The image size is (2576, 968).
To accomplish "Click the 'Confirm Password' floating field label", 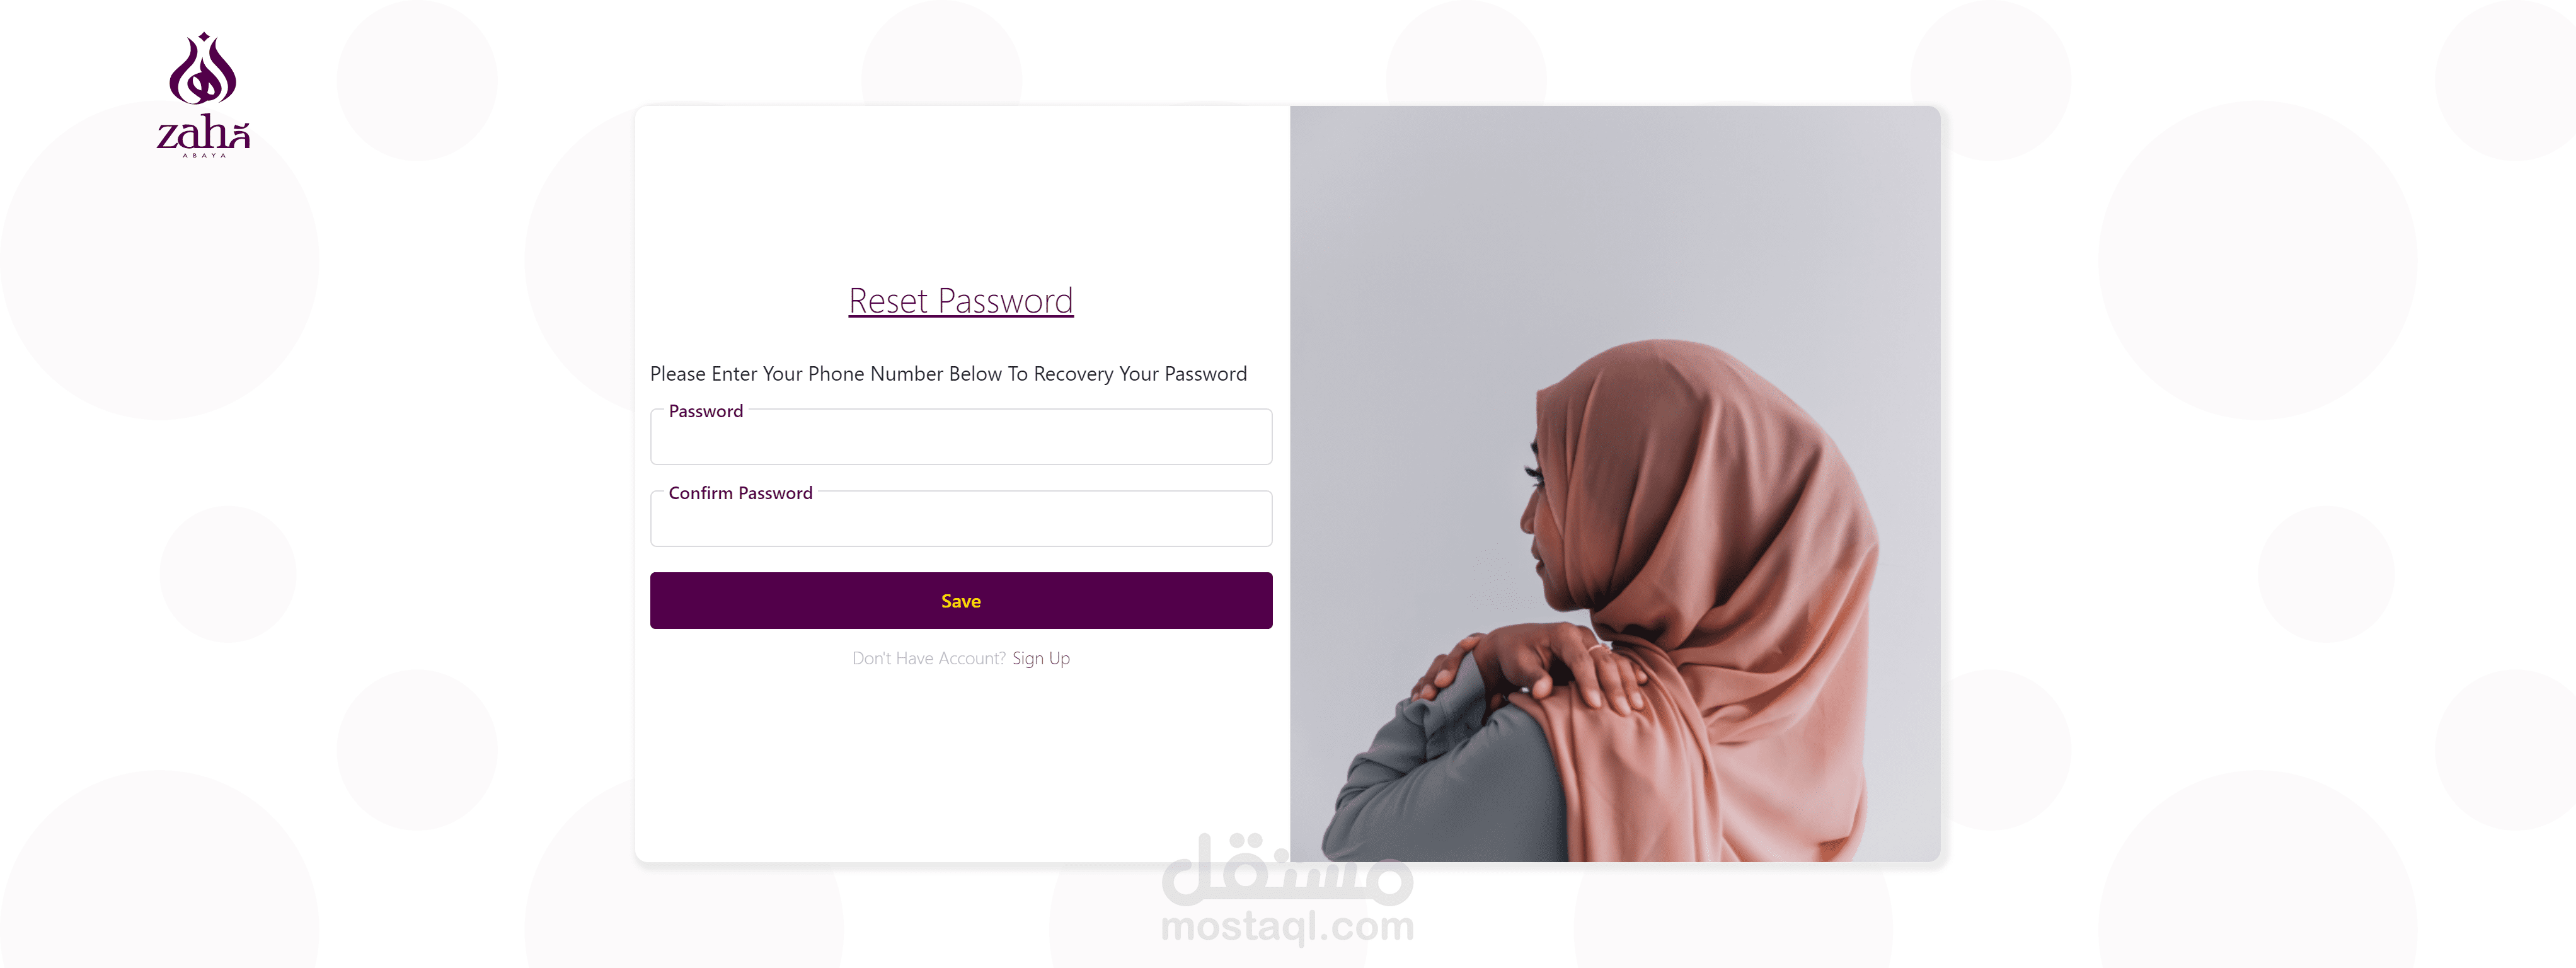I will tap(740, 493).
